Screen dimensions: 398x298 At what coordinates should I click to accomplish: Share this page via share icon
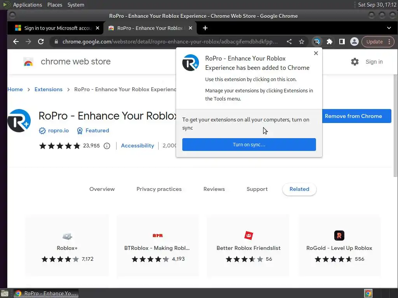(289, 42)
